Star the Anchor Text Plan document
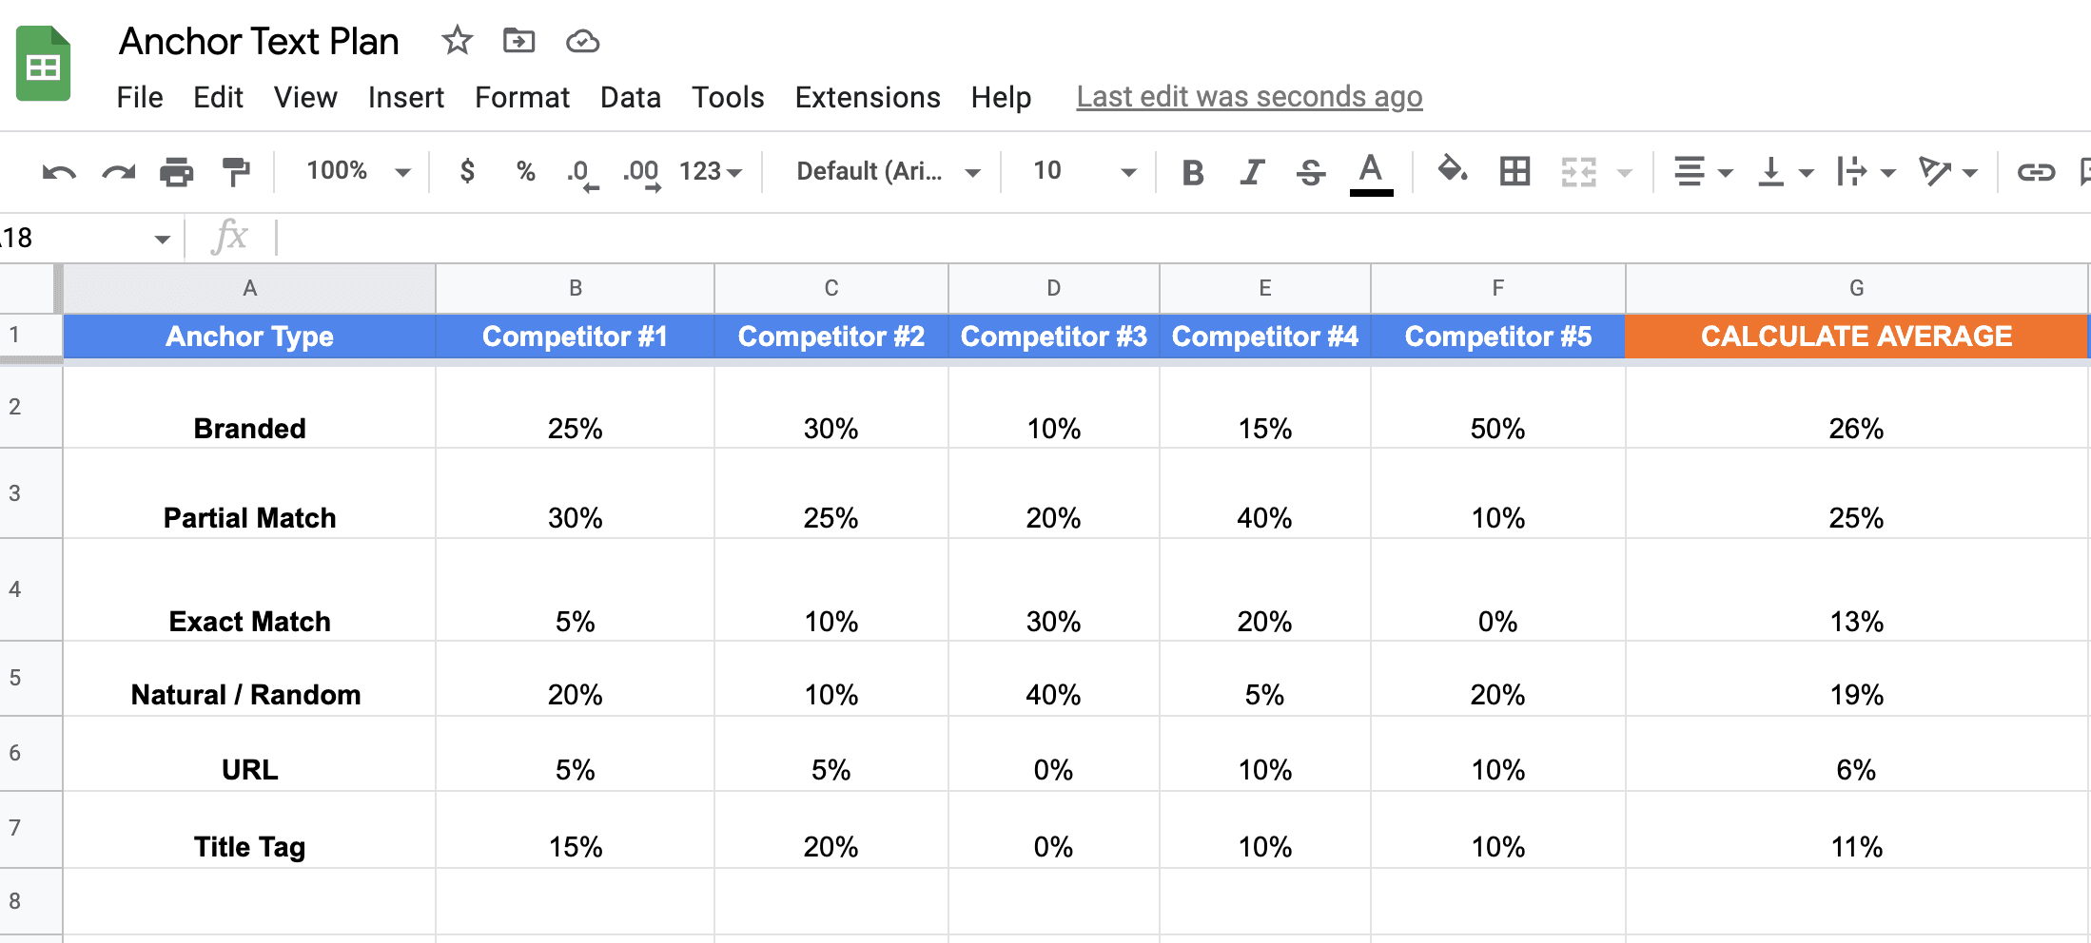This screenshot has height=943, width=2091. click(x=457, y=41)
